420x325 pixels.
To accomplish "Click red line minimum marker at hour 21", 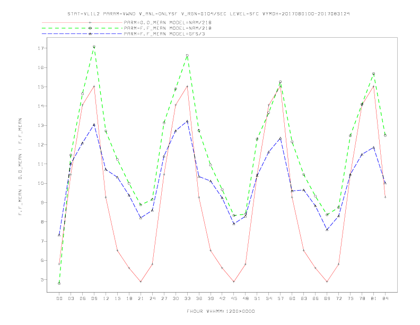I will (x=141, y=281).
